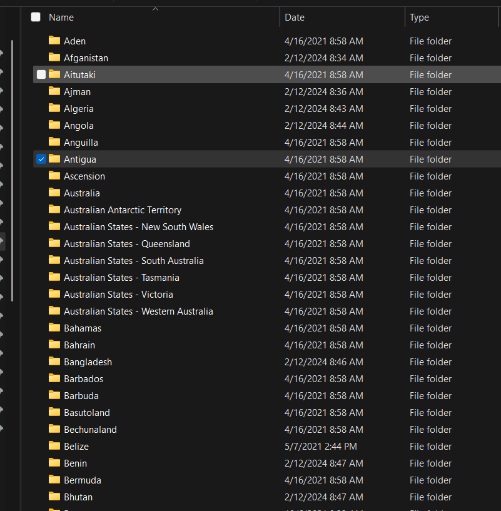This screenshot has width=501, height=511.
Task: Select the Bahamas folder icon
Action: (54, 328)
